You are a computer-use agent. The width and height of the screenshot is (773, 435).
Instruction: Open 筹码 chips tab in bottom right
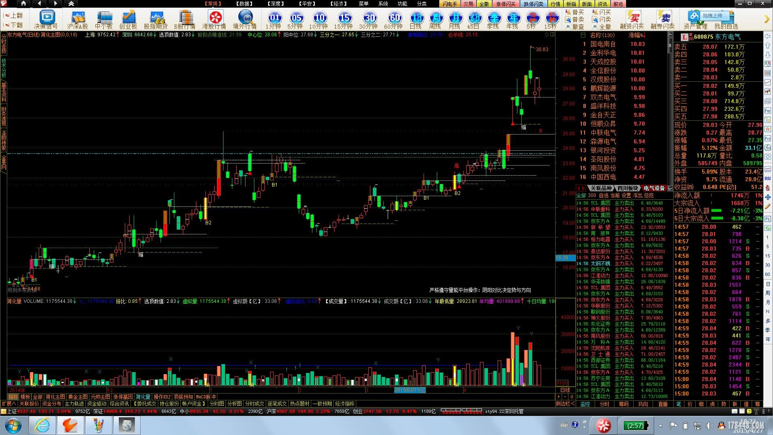(x=624, y=404)
